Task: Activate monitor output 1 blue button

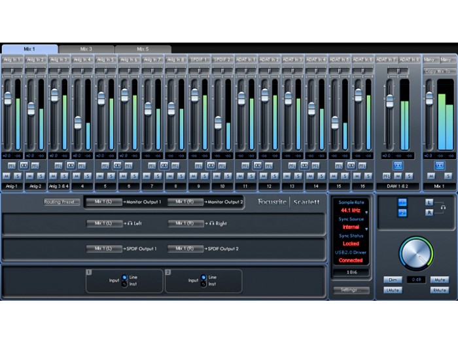Action: 402,202
